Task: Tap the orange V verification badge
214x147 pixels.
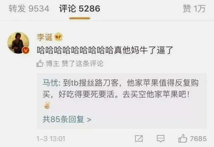Action: click(x=25, y=50)
